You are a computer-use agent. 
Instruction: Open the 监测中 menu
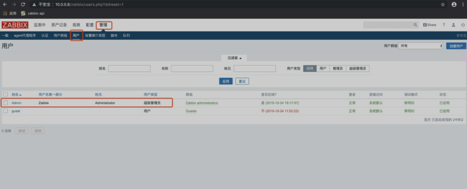(x=40, y=25)
